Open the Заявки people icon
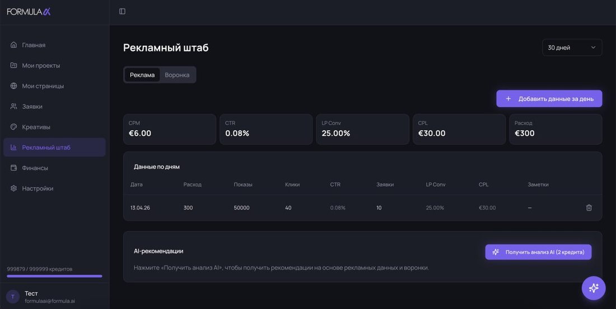This screenshot has width=616, height=309. coord(14,106)
